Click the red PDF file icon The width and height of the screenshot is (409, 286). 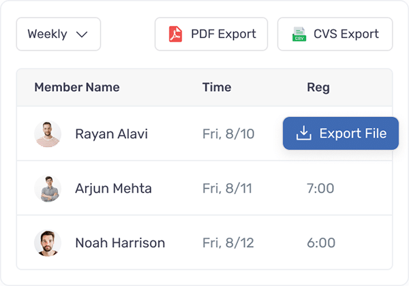tap(175, 34)
